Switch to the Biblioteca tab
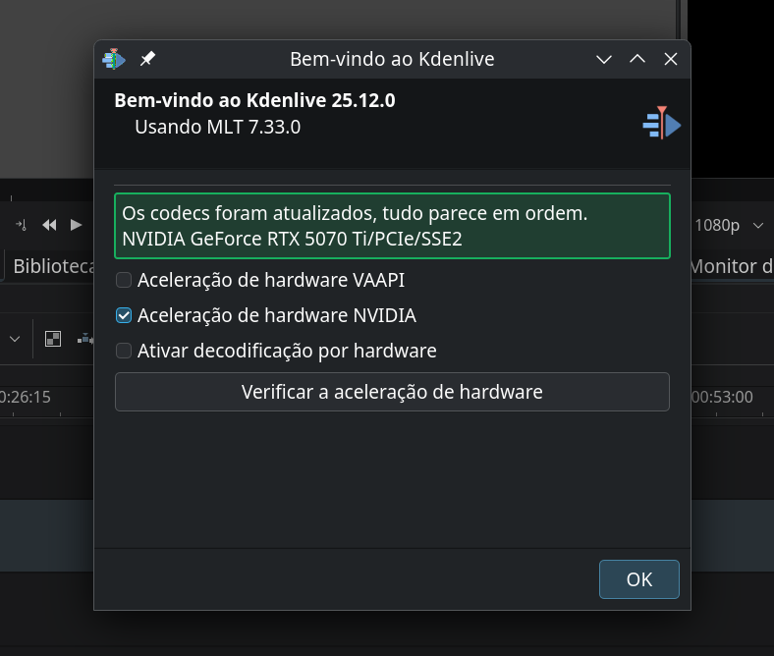 pyautogui.click(x=51, y=266)
